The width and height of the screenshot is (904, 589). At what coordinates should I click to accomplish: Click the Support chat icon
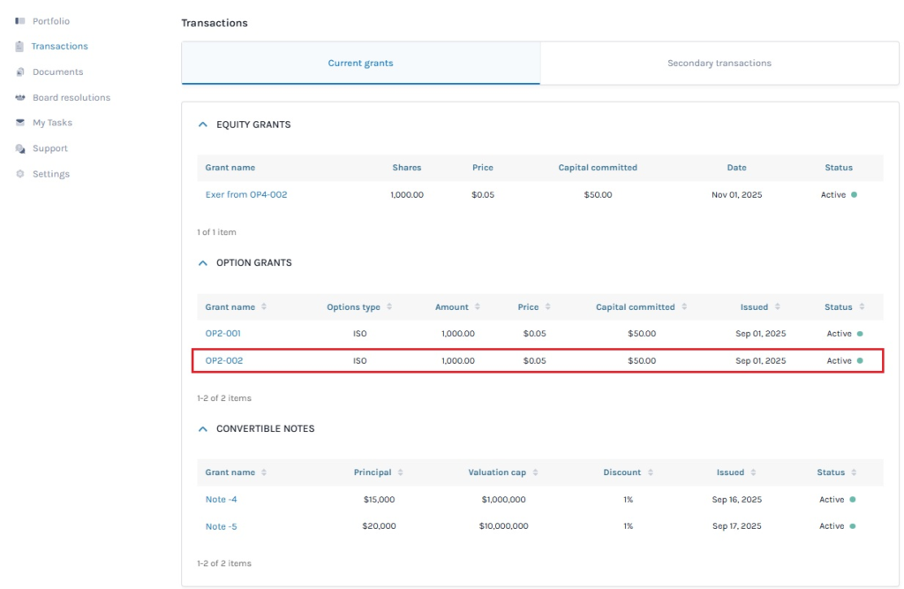coord(20,149)
